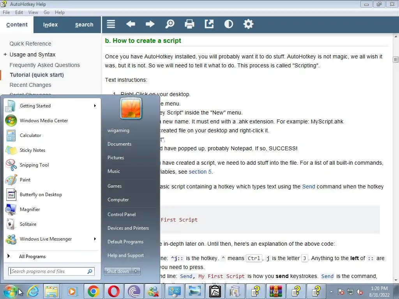399x299 pixels.
Task: Click the user account picture in Start menu
Action: pos(131,109)
